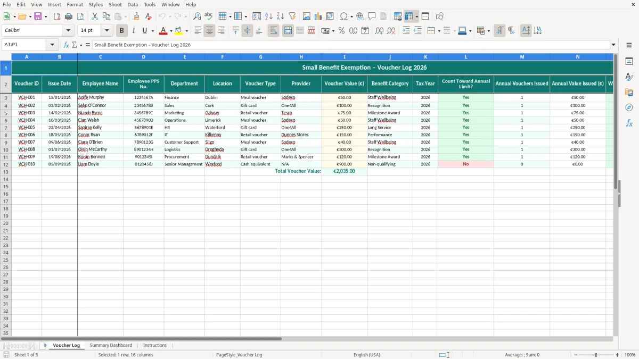Toggle Bold formatting

click(x=122, y=31)
